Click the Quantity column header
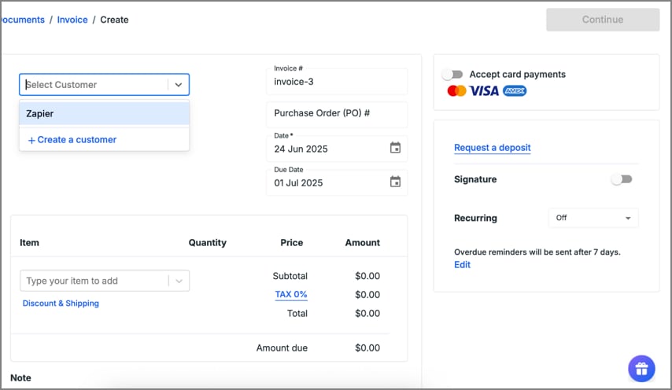The width and height of the screenshot is (672, 390). (x=208, y=243)
